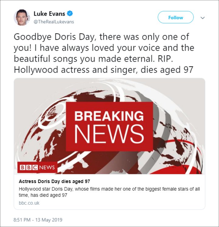Click the tweet's last line 'dies aged 97'

click(x=167, y=70)
